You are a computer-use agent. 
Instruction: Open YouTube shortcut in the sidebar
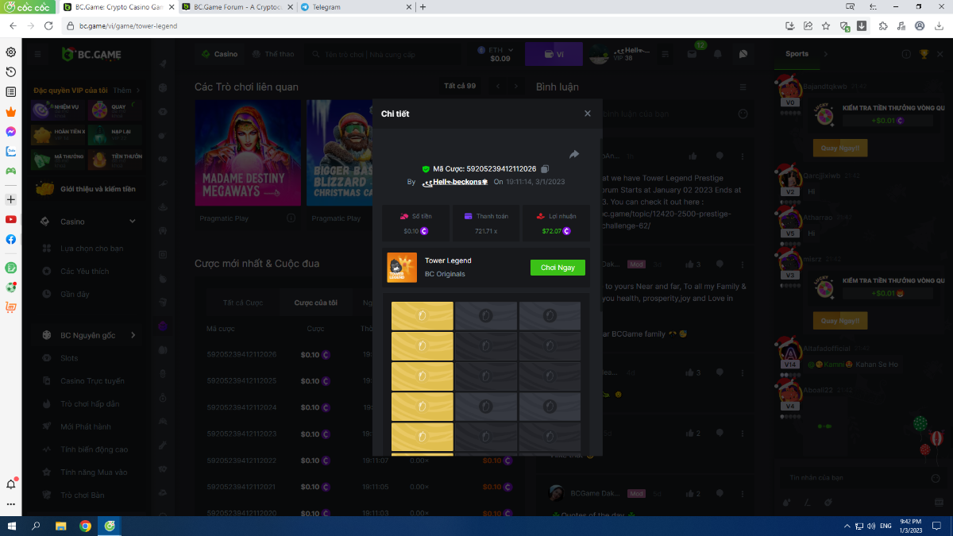(11, 219)
